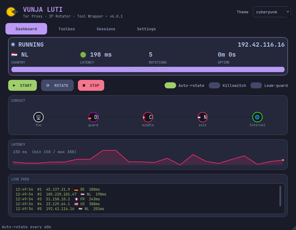Viewport: 296px width, 230px height.
Task: Click feed entry 45.137.21.9
Action: pos(58,189)
